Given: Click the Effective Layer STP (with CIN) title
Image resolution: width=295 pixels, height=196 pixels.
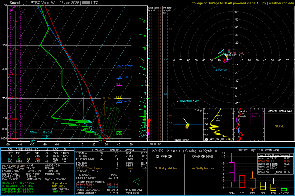Looking at the screenshot, I should click(x=257, y=150).
